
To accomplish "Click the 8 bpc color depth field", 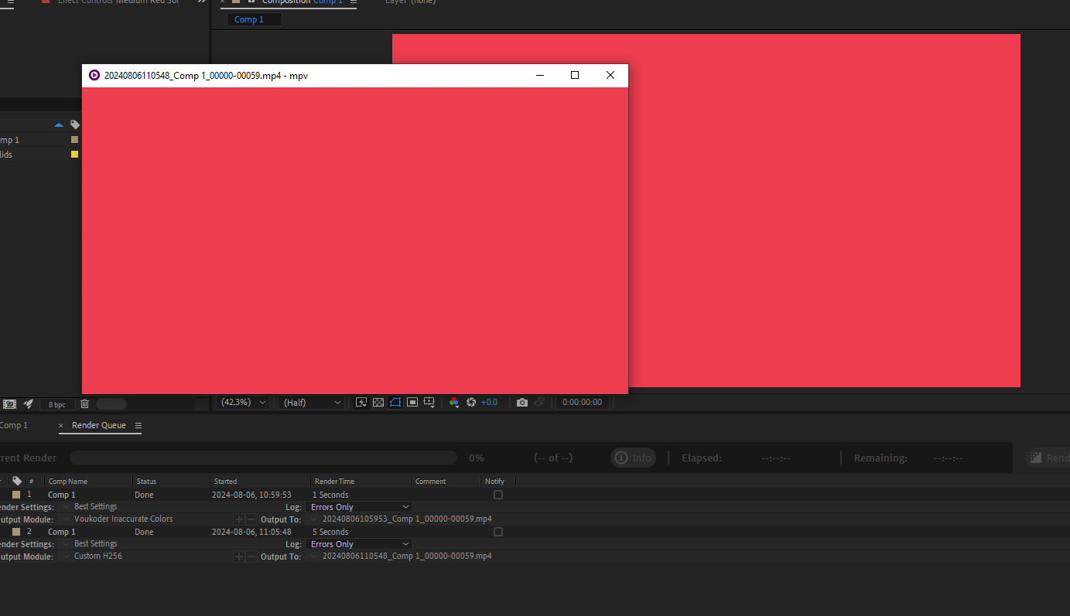I will click(57, 404).
